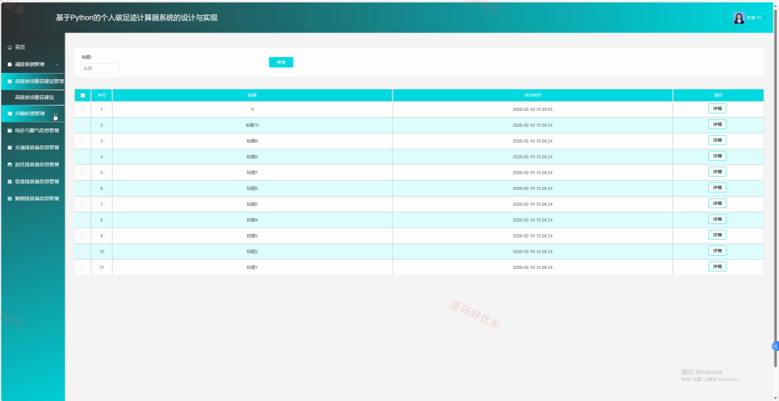Check the checkbox for row 1
The width and height of the screenshot is (779, 401).
click(x=83, y=109)
